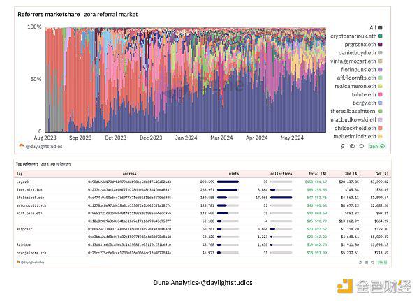Toggle cryptomariouk.eth series in the legend
This screenshot has height=301, width=419.
pos(356,36)
